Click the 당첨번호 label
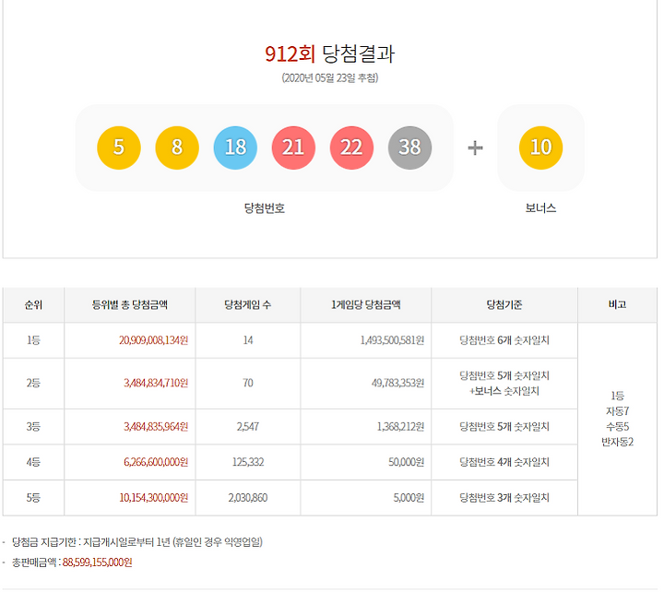Viewport: 664px width, 592px height. click(265, 207)
